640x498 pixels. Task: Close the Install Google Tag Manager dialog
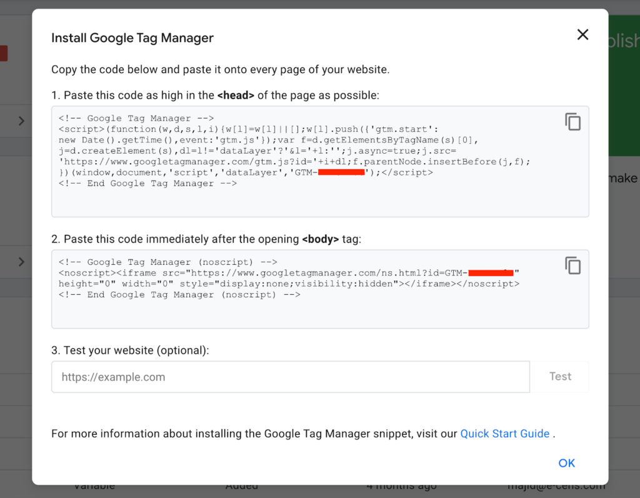click(582, 34)
